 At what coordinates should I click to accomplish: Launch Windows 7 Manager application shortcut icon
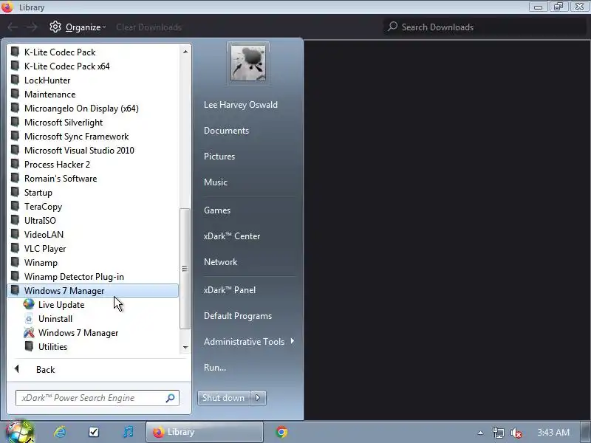tap(29, 333)
